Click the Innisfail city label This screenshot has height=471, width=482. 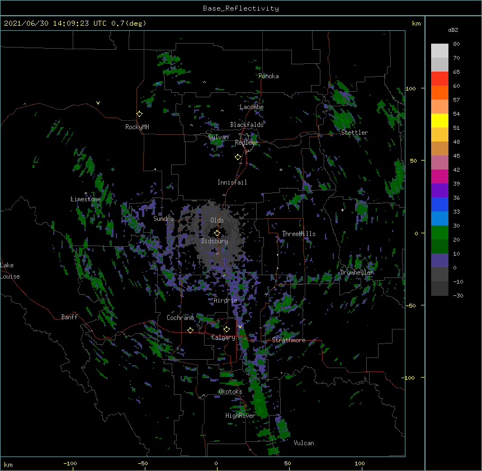point(232,182)
